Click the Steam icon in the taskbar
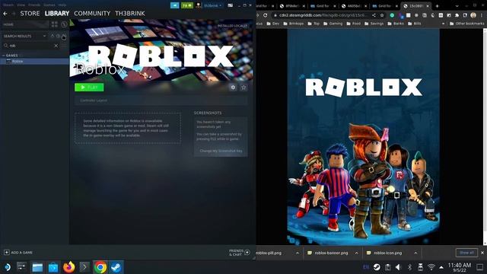Viewport: 487px width, 274px height. click(116, 267)
